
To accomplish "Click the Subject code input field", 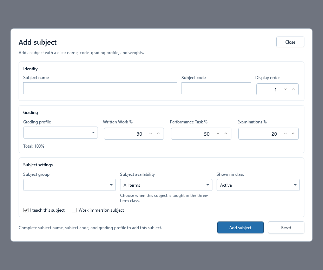I will click(216, 88).
